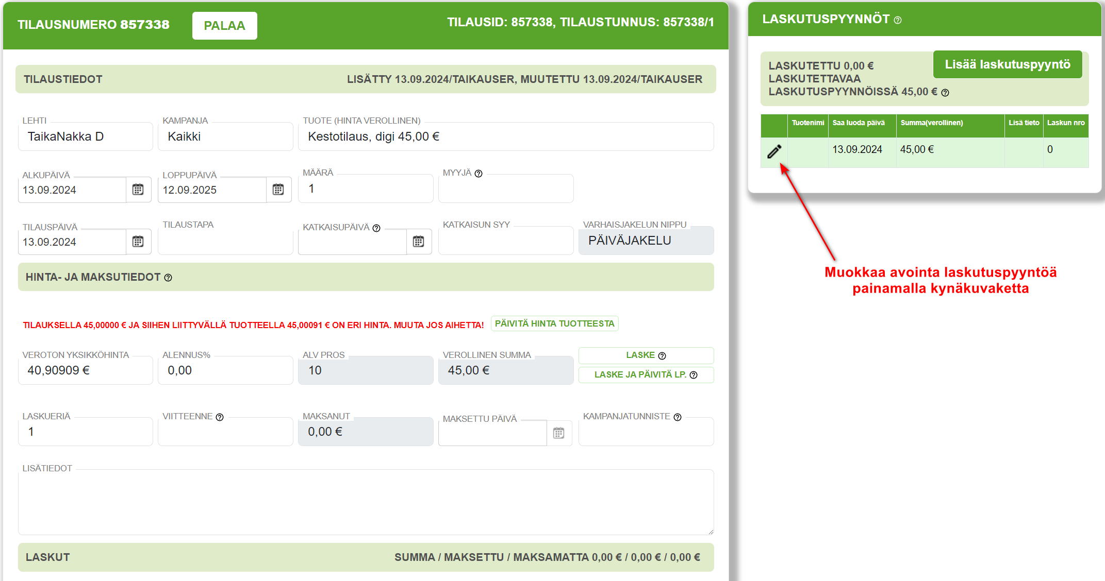Viewport: 1105px width, 581px height.
Task: Click the Loppupäivä date field
Action: coord(212,190)
